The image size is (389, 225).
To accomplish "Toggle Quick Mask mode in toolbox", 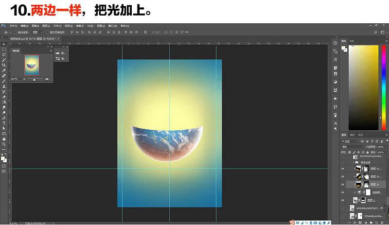I will pyautogui.click(x=4, y=166).
